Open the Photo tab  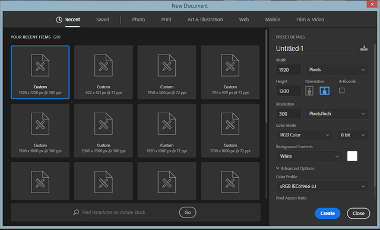[138, 20]
